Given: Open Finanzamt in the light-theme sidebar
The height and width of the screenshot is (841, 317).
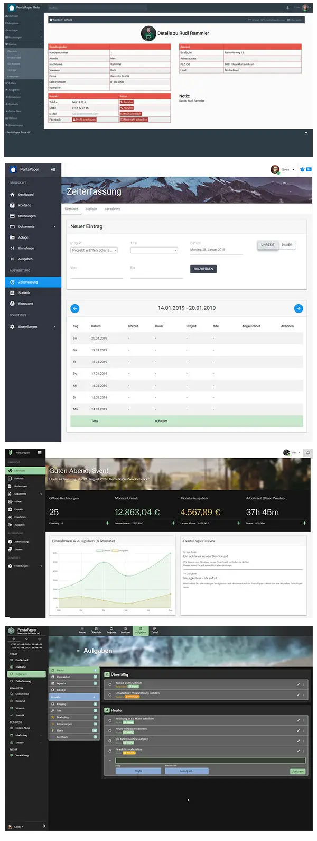Looking at the screenshot, I should (25, 304).
